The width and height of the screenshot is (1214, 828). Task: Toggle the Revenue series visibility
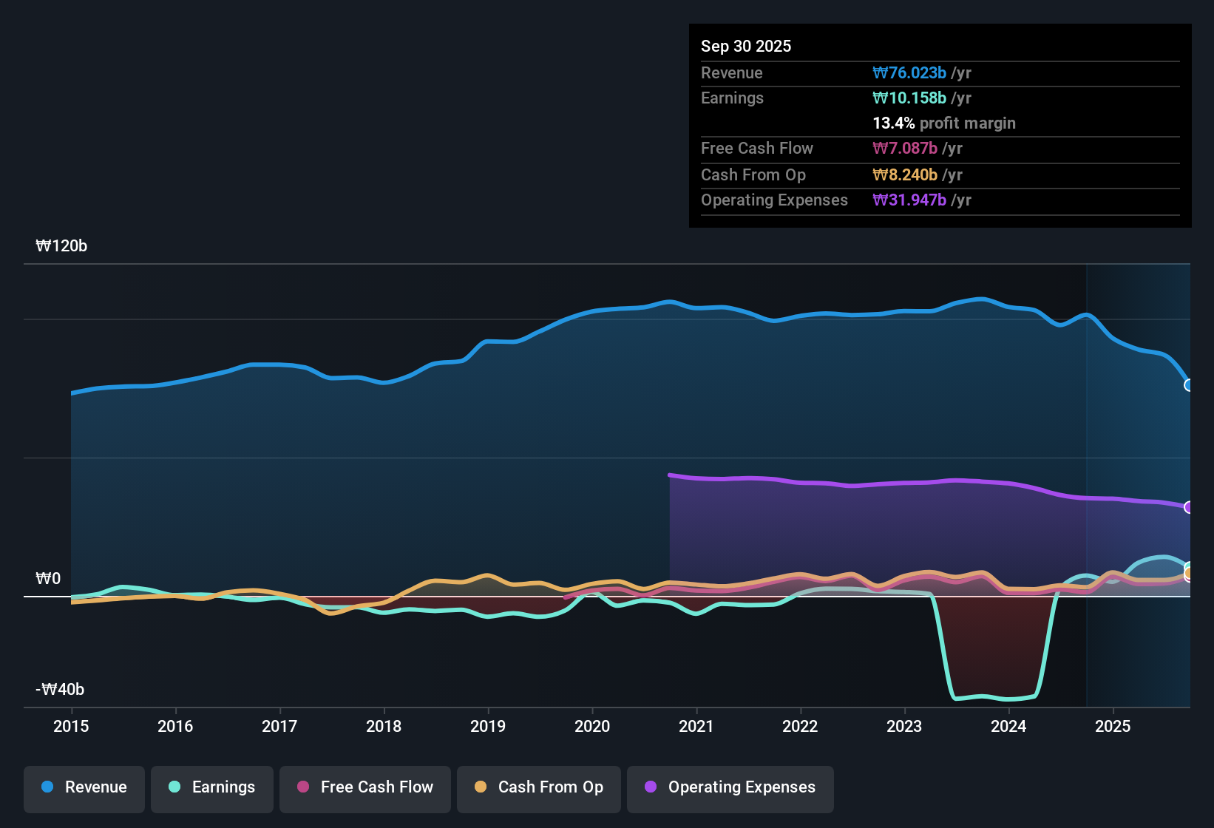click(x=84, y=787)
